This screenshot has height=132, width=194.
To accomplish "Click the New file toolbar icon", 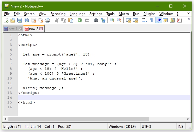I will tap(6, 20).
